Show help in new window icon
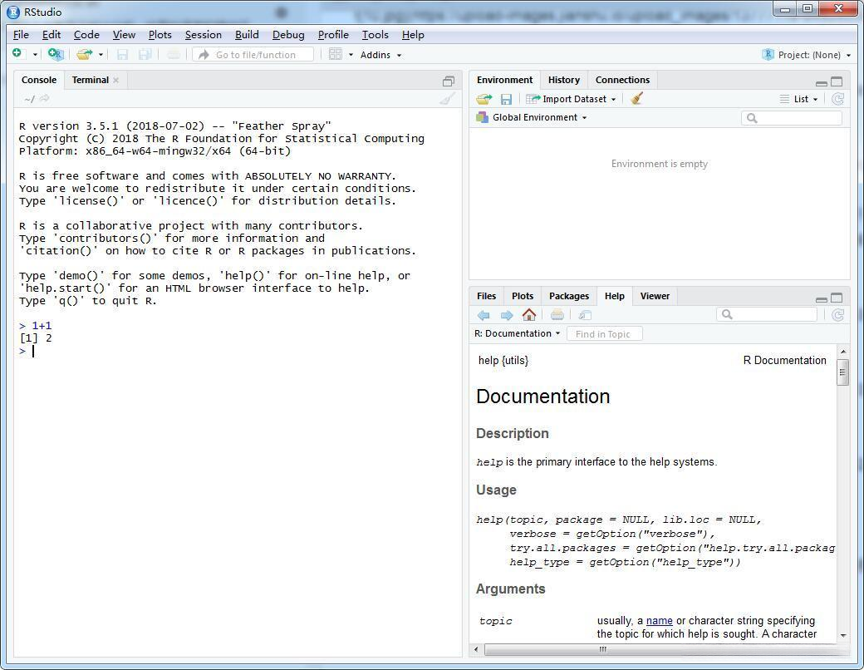Image resolution: width=864 pixels, height=670 pixels. 585,315
